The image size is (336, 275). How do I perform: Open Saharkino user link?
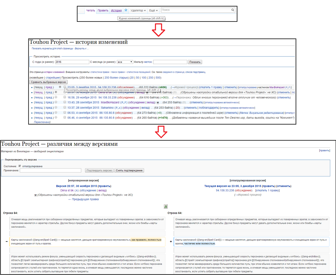pyautogui.click(x=107, y=108)
